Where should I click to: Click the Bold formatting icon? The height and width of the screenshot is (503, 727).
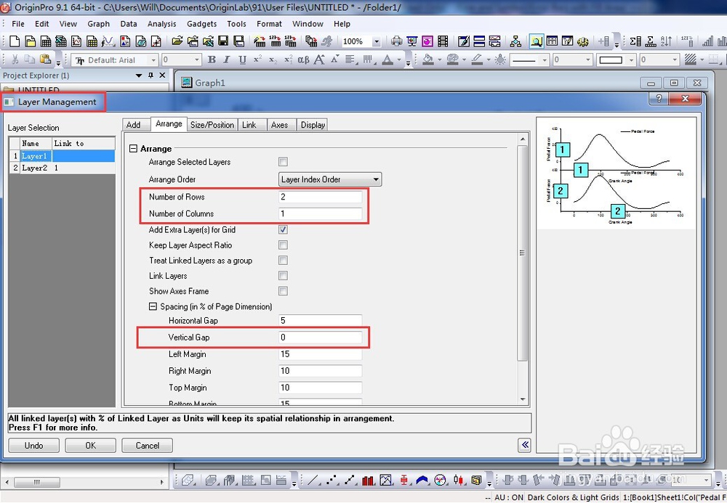click(x=212, y=60)
